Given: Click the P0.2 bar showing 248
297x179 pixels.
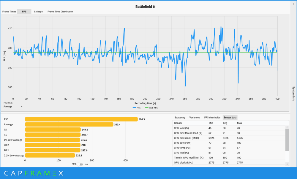Looking at the screenshot, I should [53, 145].
